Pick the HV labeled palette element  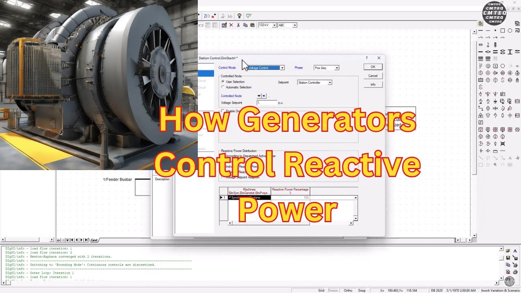pos(488,94)
